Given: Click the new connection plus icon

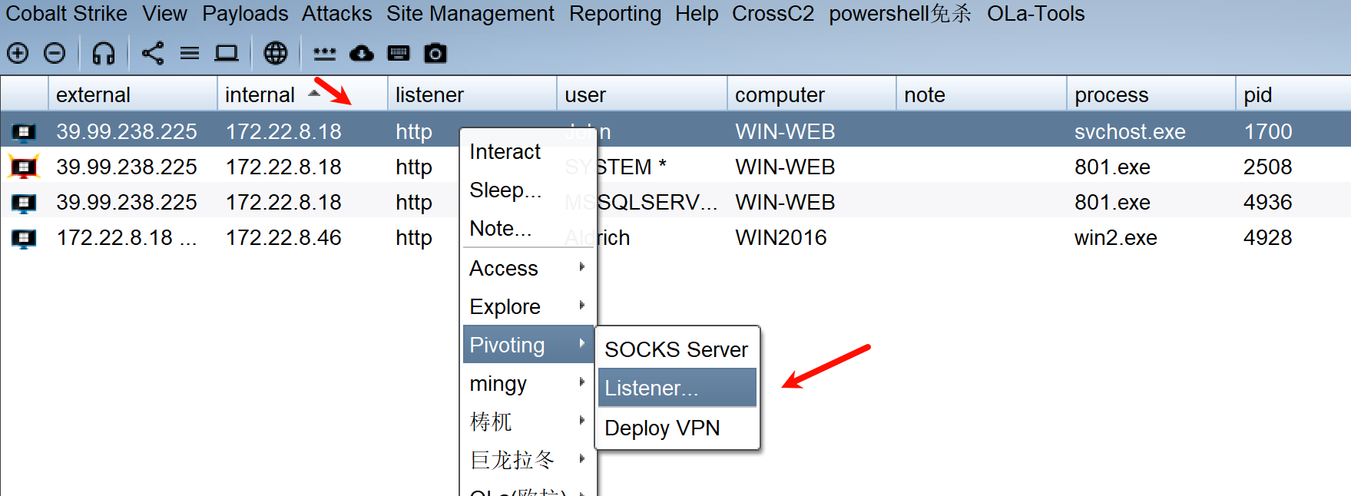Looking at the screenshot, I should 18,53.
